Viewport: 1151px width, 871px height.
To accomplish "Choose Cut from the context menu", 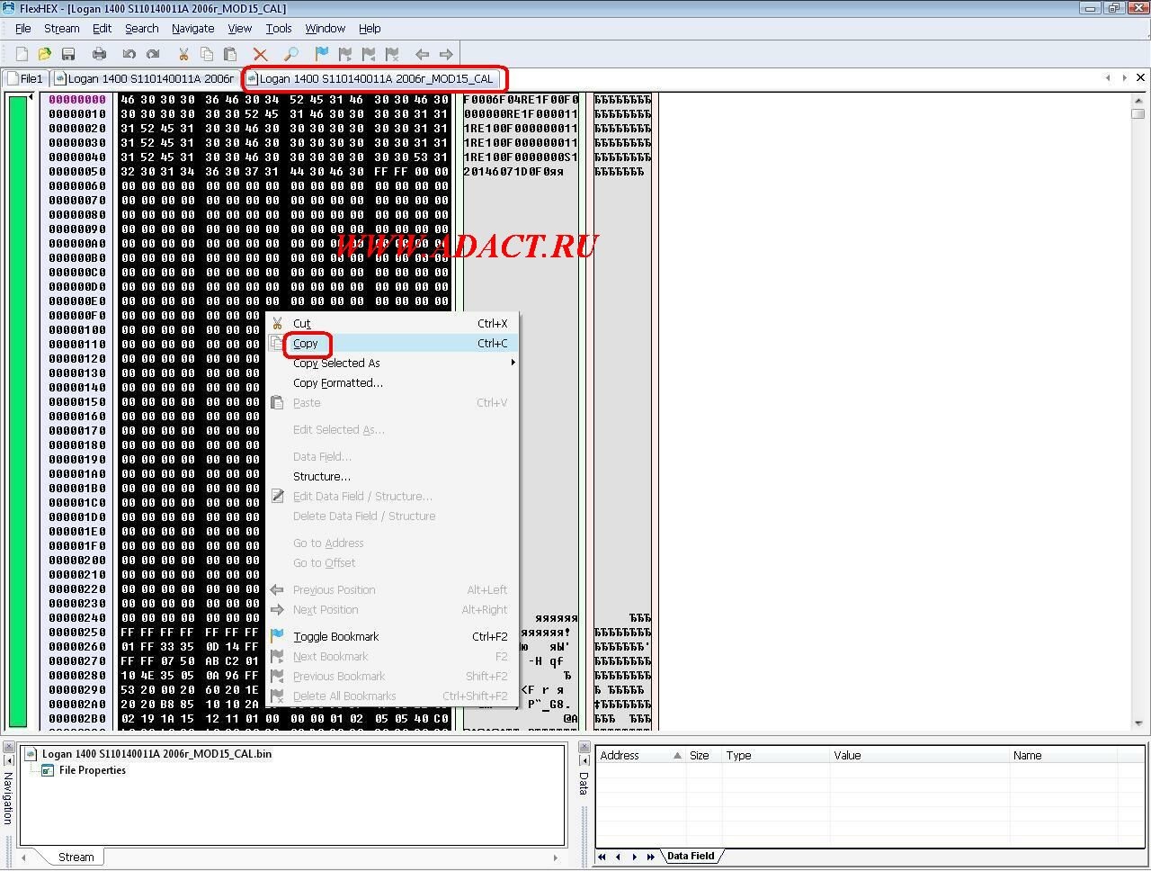I will coord(393,324).
